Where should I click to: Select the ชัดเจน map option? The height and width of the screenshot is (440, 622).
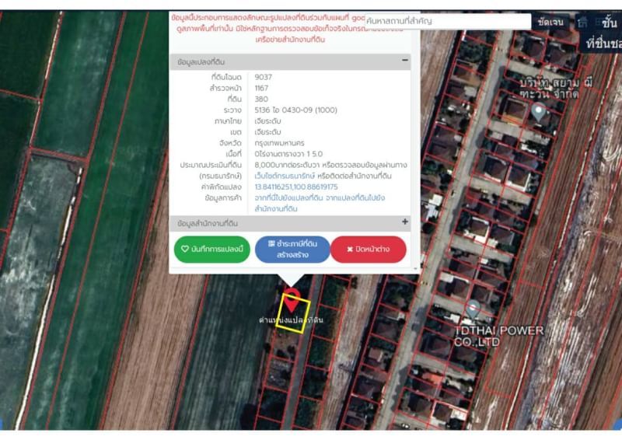coord(550,23)
